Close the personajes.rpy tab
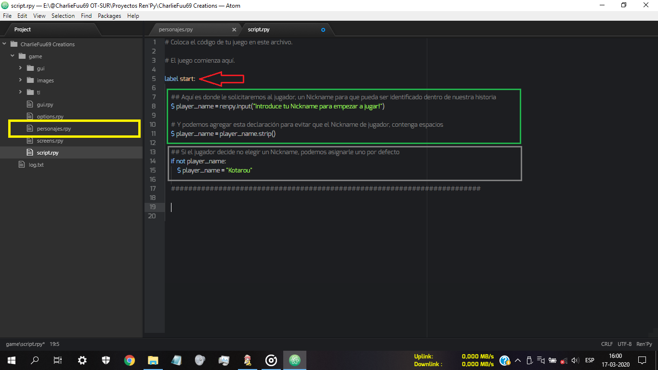 pos(234,30)
